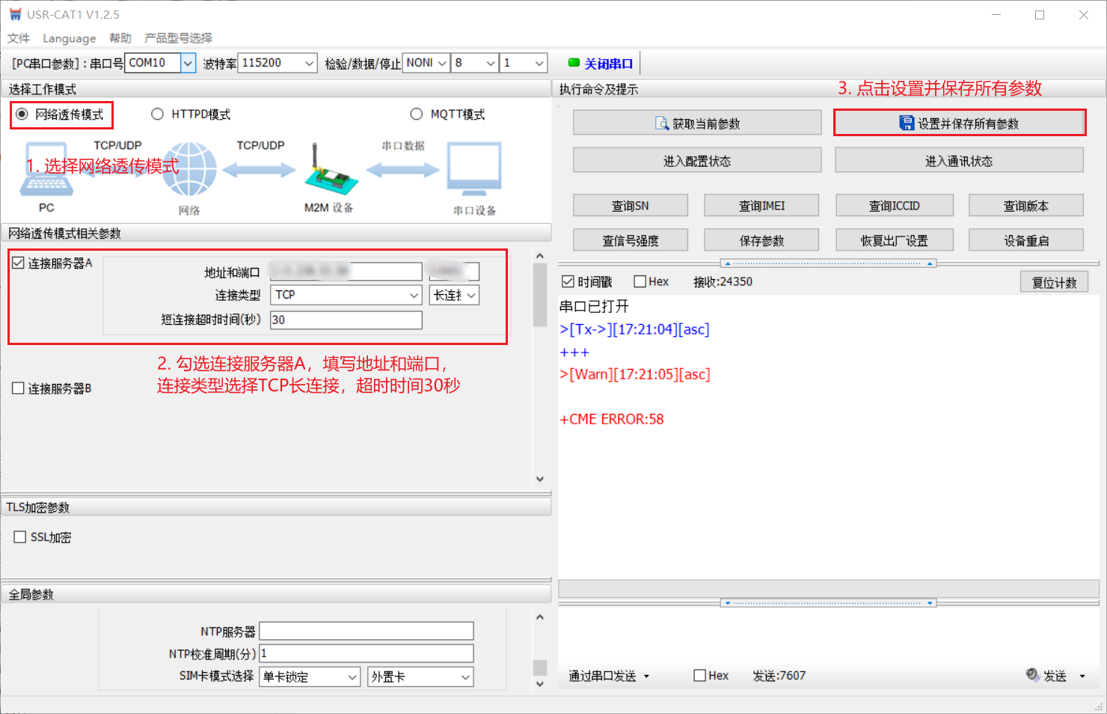Enable SSL加密 checkbox

[20, 537]
